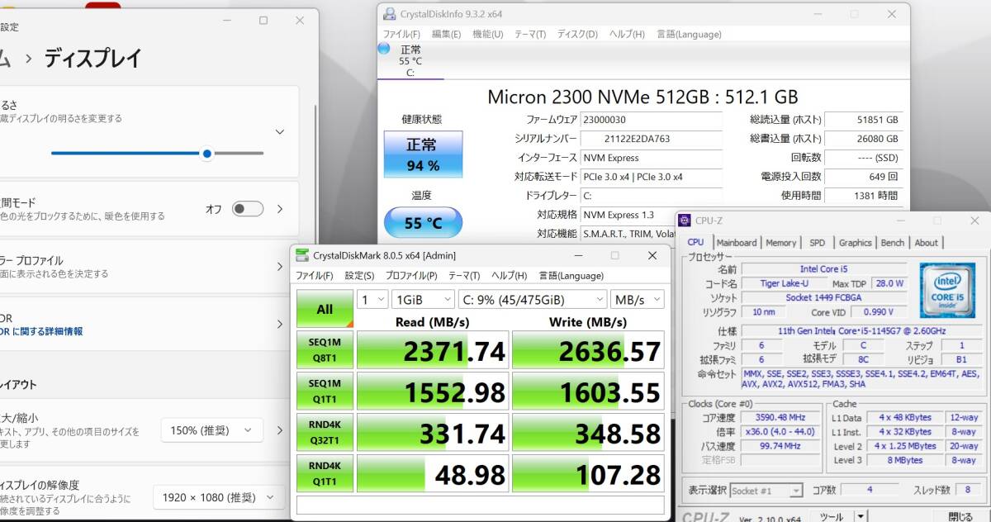Viewport: 991px width, 522px height.
Task: Switch to SPD tab in CPU-Z
Action: click(x=817, y=243)
